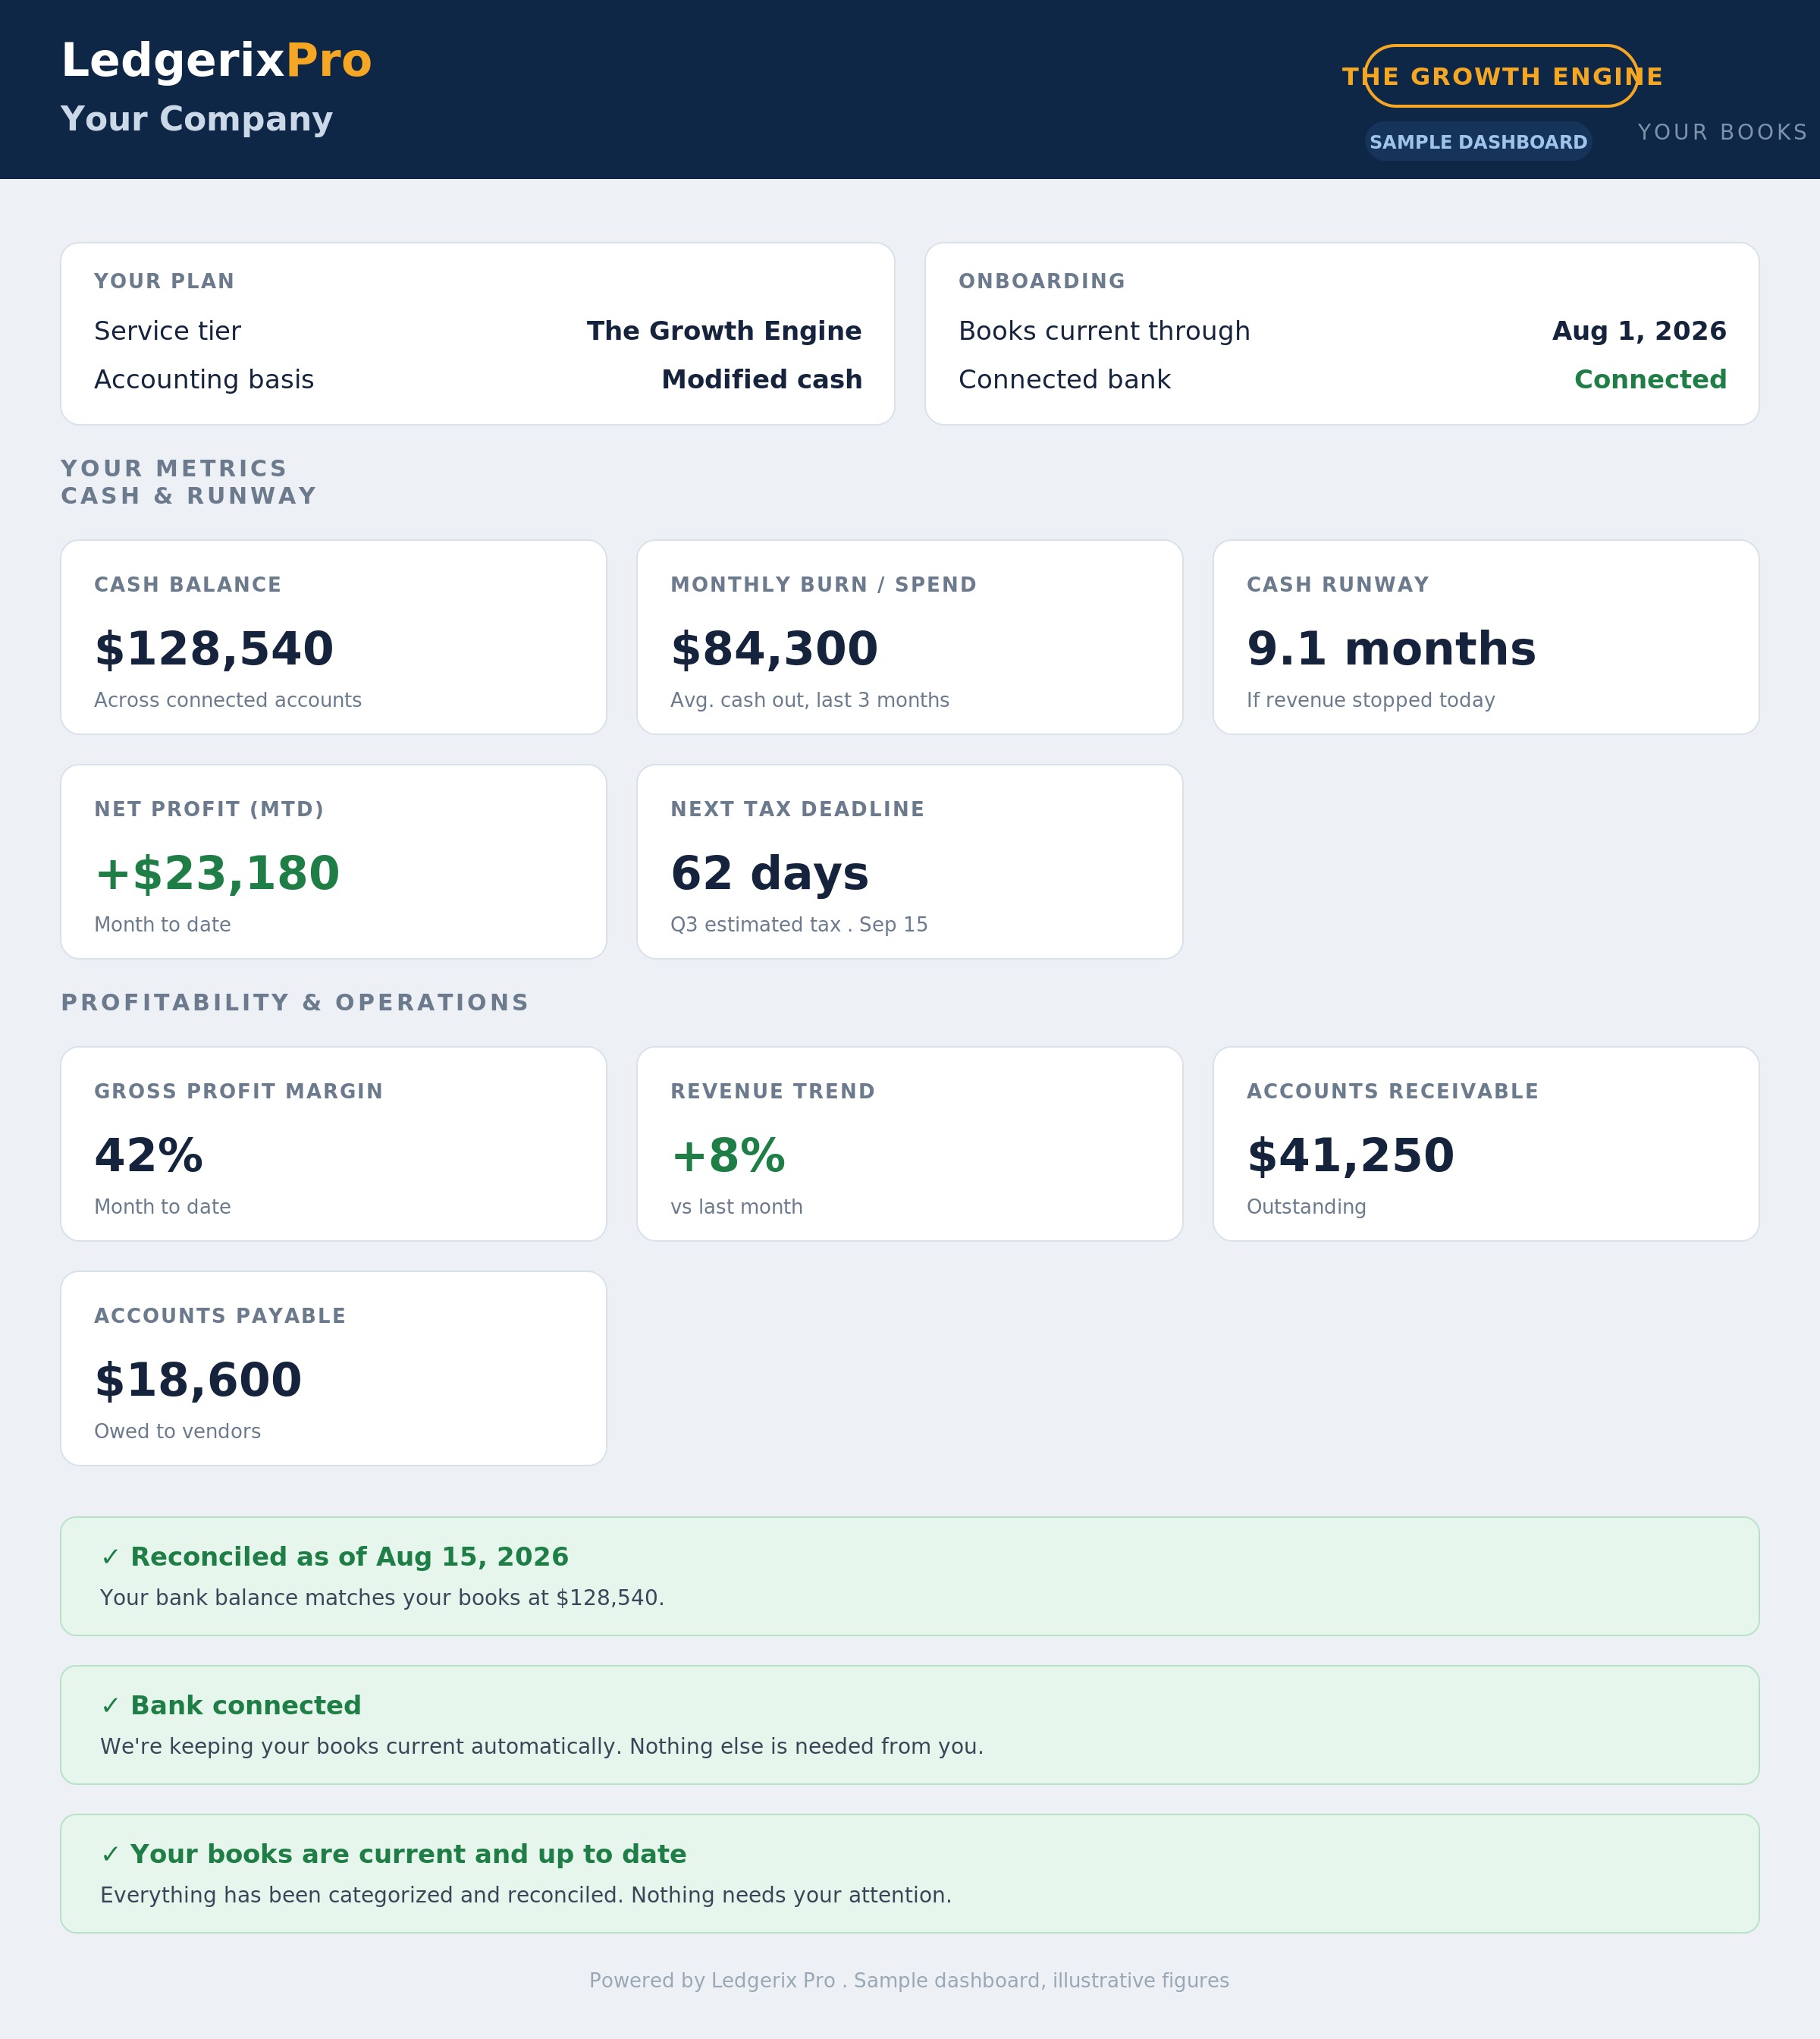
Task: Click the Reconciled as of Aug 15 notice
Action: coord(909,1576)
